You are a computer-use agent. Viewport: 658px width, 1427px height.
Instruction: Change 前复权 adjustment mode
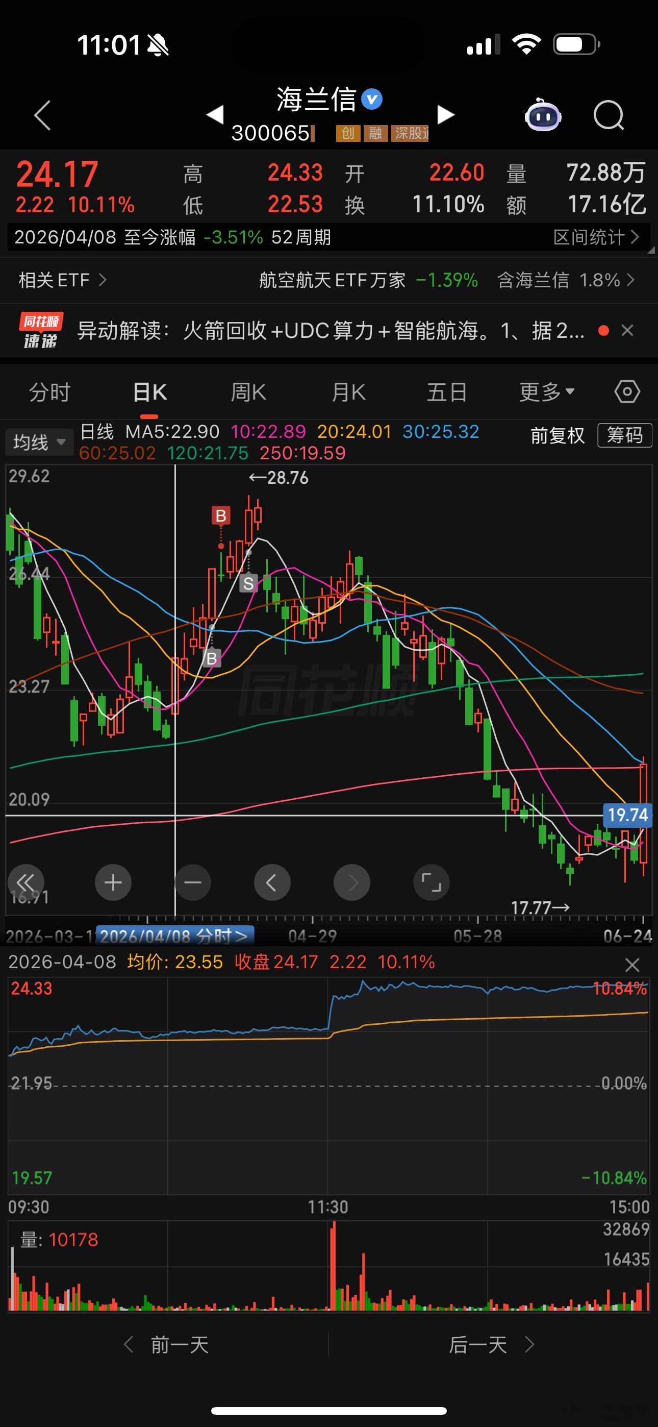557,435
